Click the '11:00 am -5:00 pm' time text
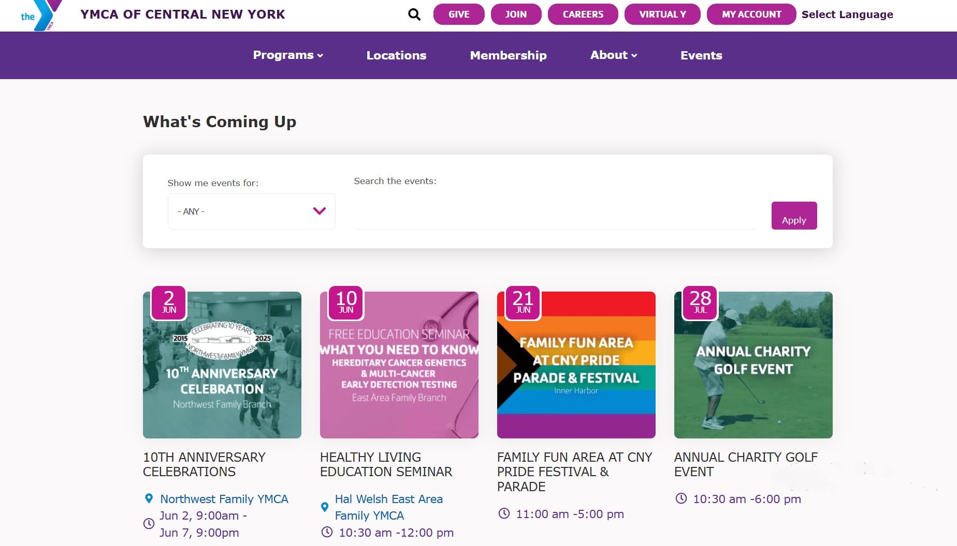The image size is (957, 546). 570,514
